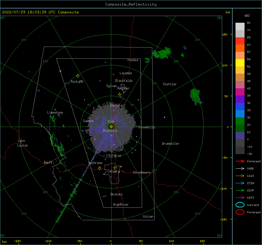Click the Vulcan label
Viewport: 262px width, 245px height.
click(148, 216)
